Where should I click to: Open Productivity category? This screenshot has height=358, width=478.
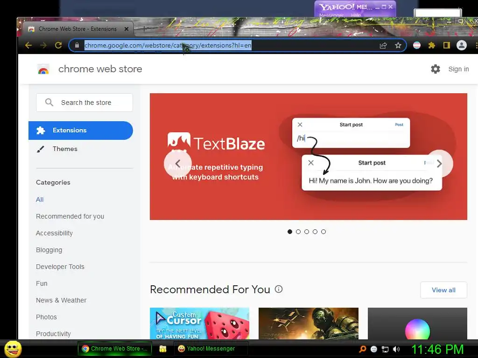click(x=53, y=334)
